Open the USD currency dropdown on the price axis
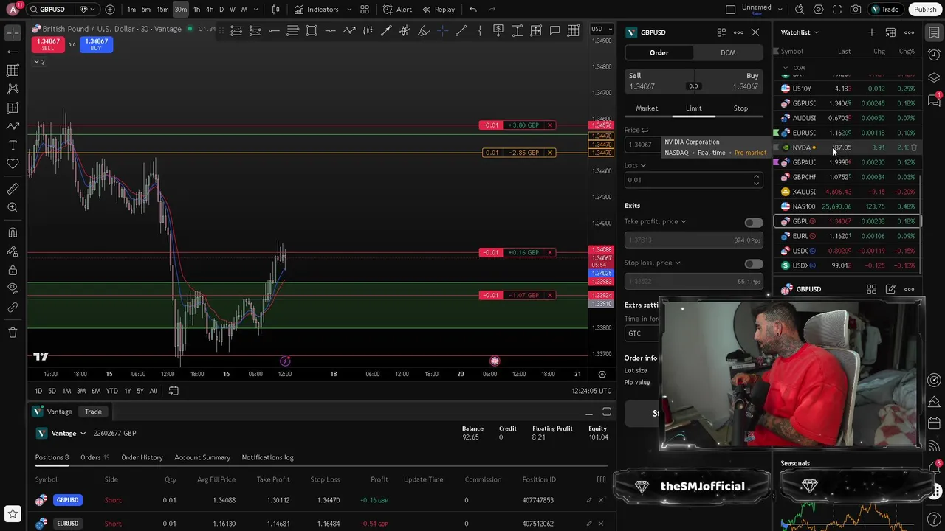 click(602, 29)
